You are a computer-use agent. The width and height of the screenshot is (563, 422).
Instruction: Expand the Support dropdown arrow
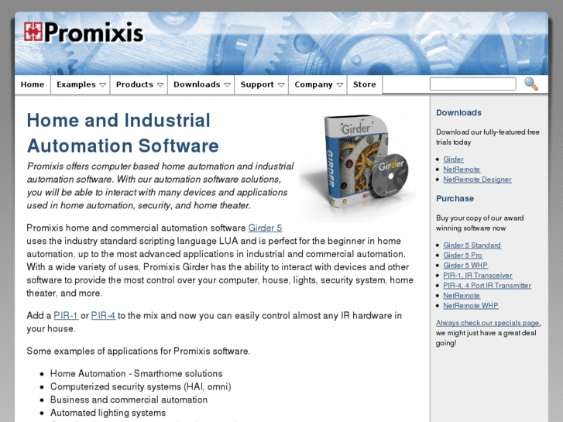(281, 85)
